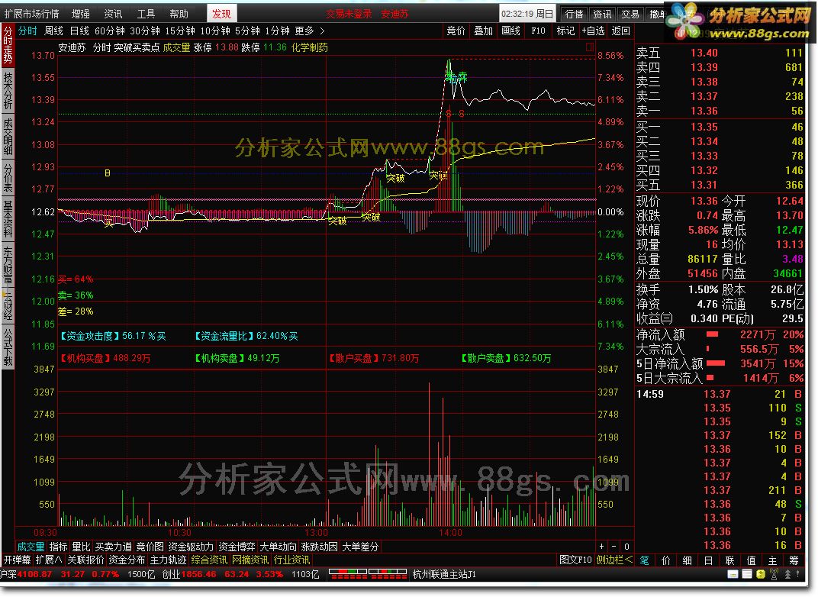Select the 15分钟 period

[x=180, y=31]
